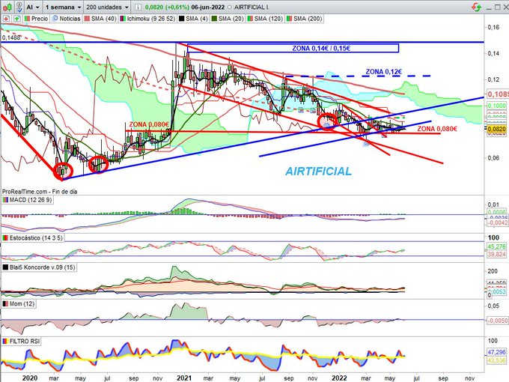Click the Noticias document icon
The height and width of the screenshot is (382, 509).
pyautogui.click(x=55, y=19)
